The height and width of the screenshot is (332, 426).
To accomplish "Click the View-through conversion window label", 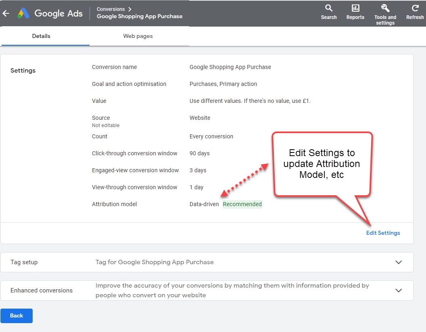I will point(134,187).
